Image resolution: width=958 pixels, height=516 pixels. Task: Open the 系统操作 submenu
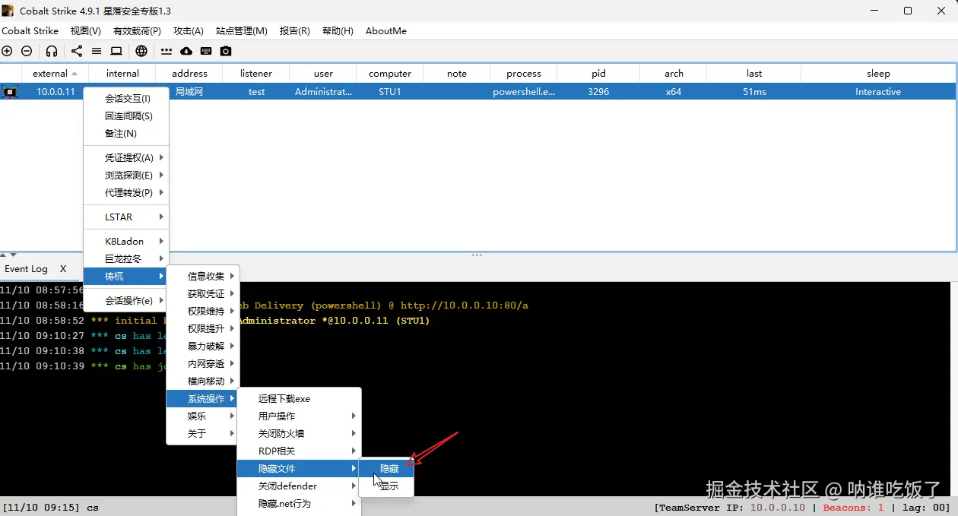[202, 399]
